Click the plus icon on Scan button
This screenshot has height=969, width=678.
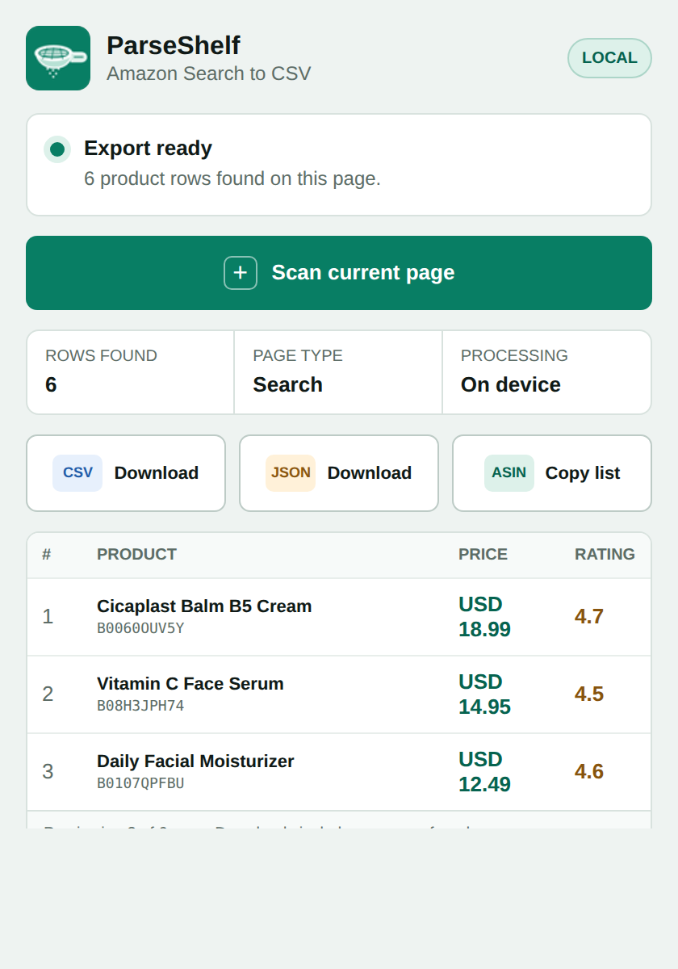tap(241, 273)
